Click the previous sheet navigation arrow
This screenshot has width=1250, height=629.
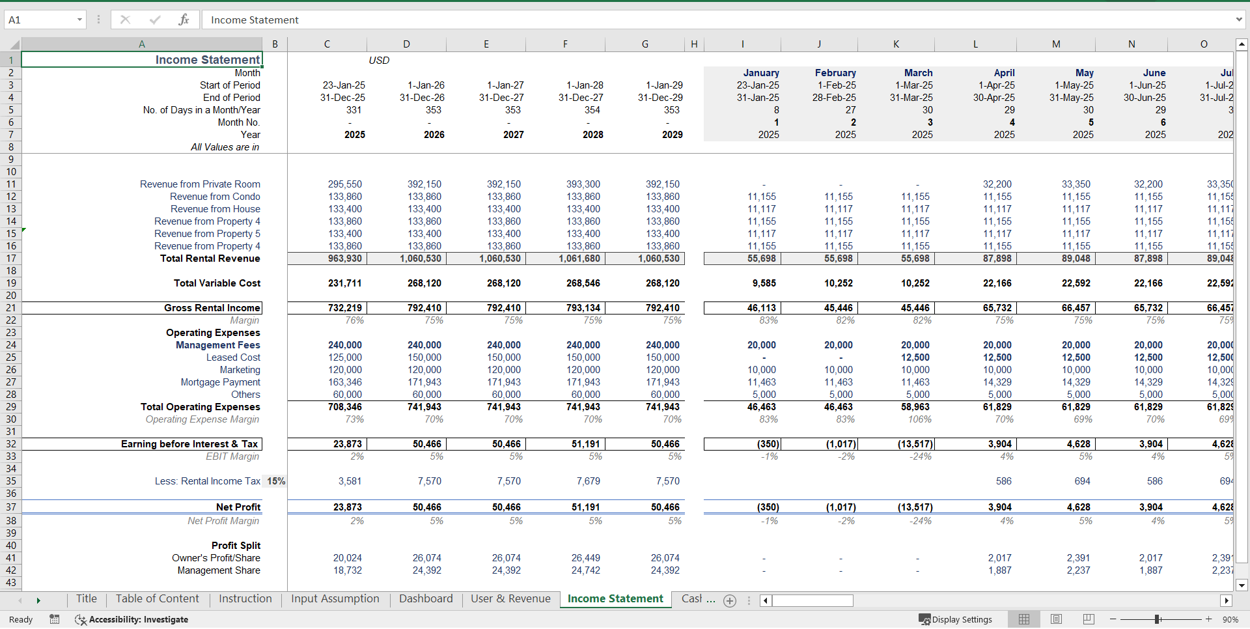tap(20, 600)
